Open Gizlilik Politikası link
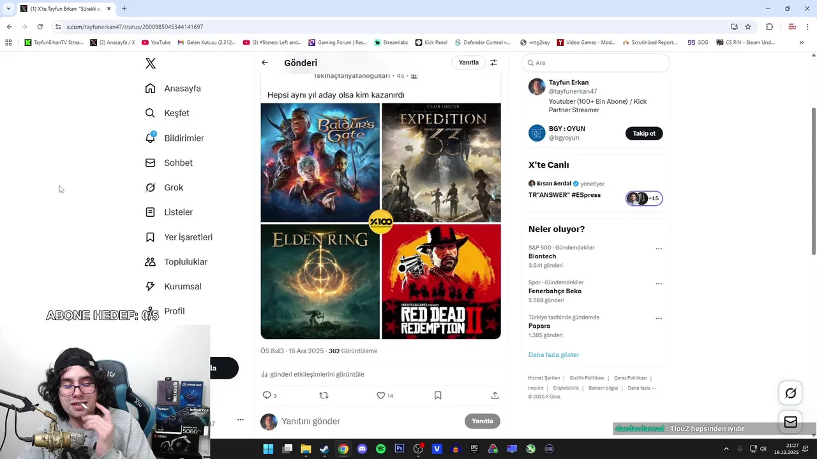Viewport: 817px width, 459px height. pyautogui.click(x=587, y=378)
